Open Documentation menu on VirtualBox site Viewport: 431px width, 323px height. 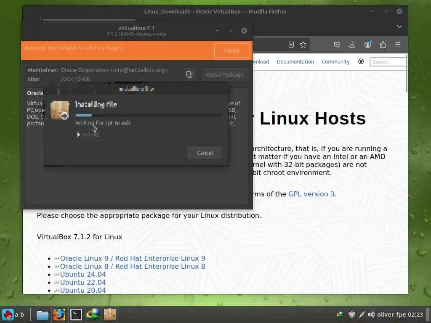point(295,61)
